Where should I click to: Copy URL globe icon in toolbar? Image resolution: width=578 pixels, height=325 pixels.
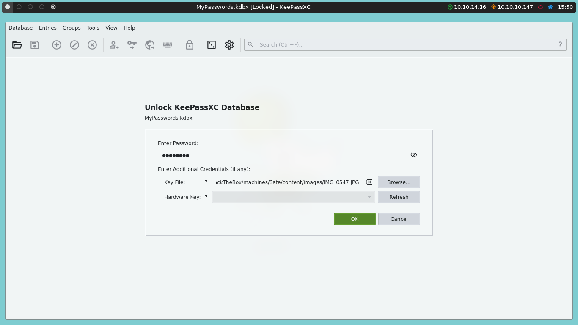coord(150,45)
